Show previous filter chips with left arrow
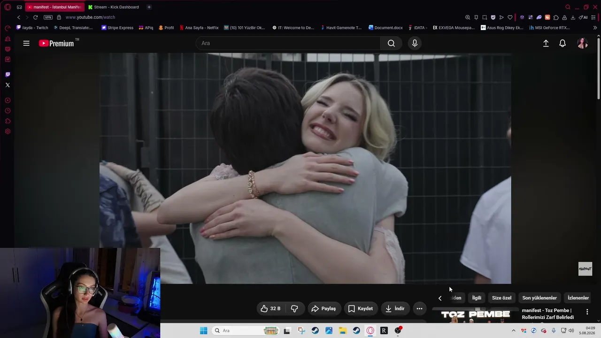 (x=440, y=298)
